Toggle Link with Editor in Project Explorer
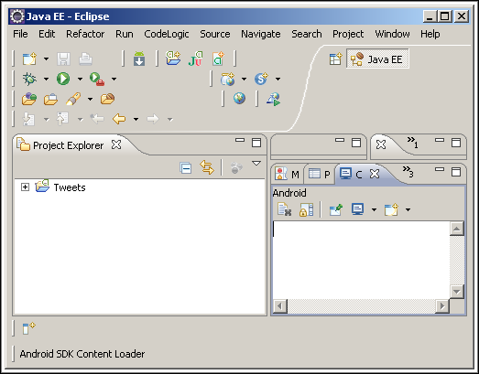The image size is (479, 374). (x=207, y=167)
